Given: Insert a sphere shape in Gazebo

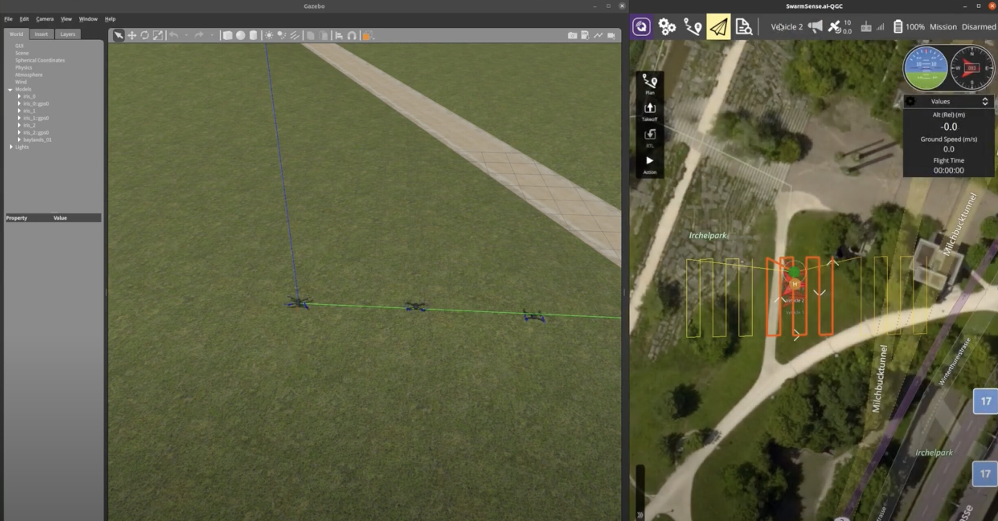Looking at the screenshot, I should click(x=241, y=36).
